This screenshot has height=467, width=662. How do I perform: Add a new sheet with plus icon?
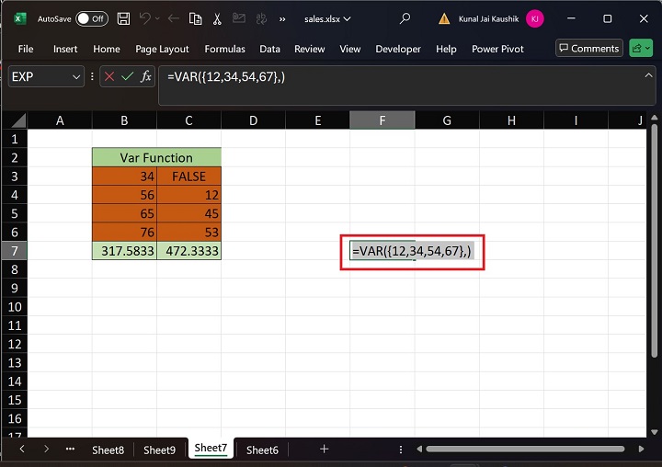pyautogui.click(x=325, y=449)
